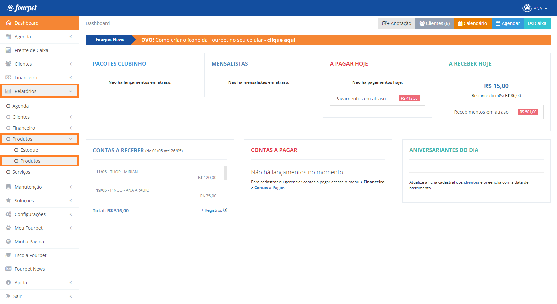This screenshot has height=304, width=557.
Task: Click the Configurações gears icon
Action: [x=8, y=214]
